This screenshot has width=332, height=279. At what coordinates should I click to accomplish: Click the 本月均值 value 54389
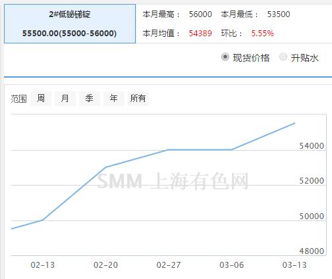pos(200,34)
